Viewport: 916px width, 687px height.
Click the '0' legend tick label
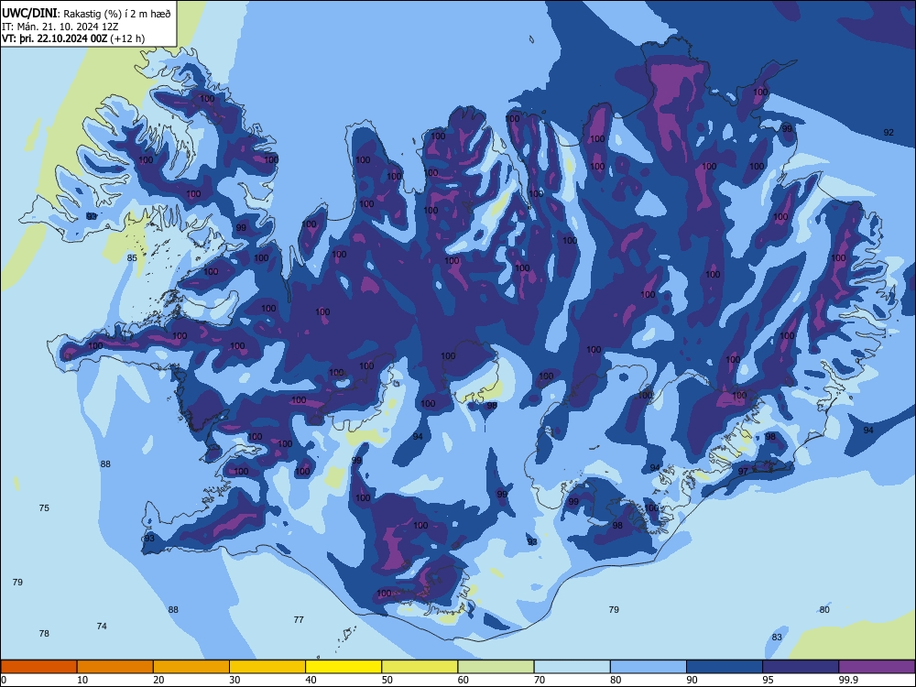[x=4, y=680]
